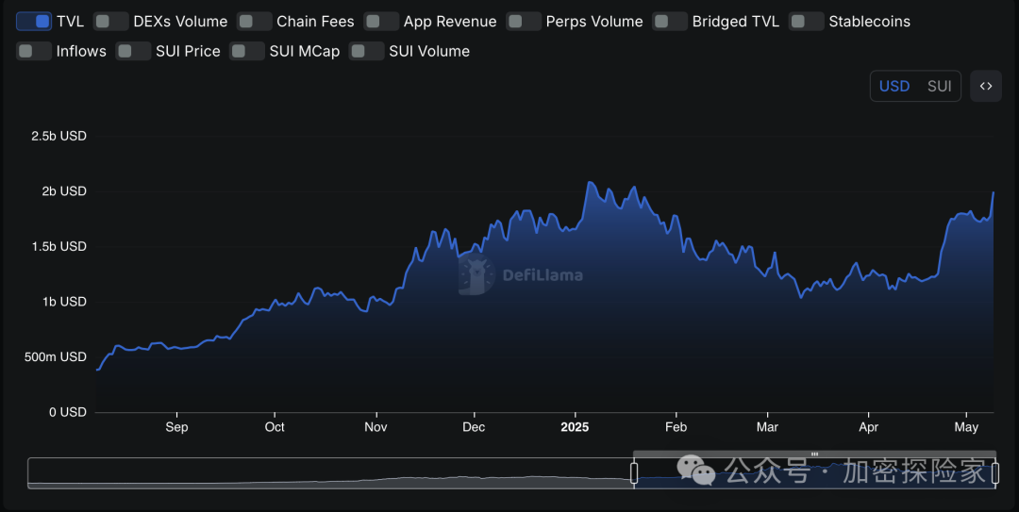The image size is (1019, 512).
Task: Show Perps Volume on the chart
Action: [524, 21]
